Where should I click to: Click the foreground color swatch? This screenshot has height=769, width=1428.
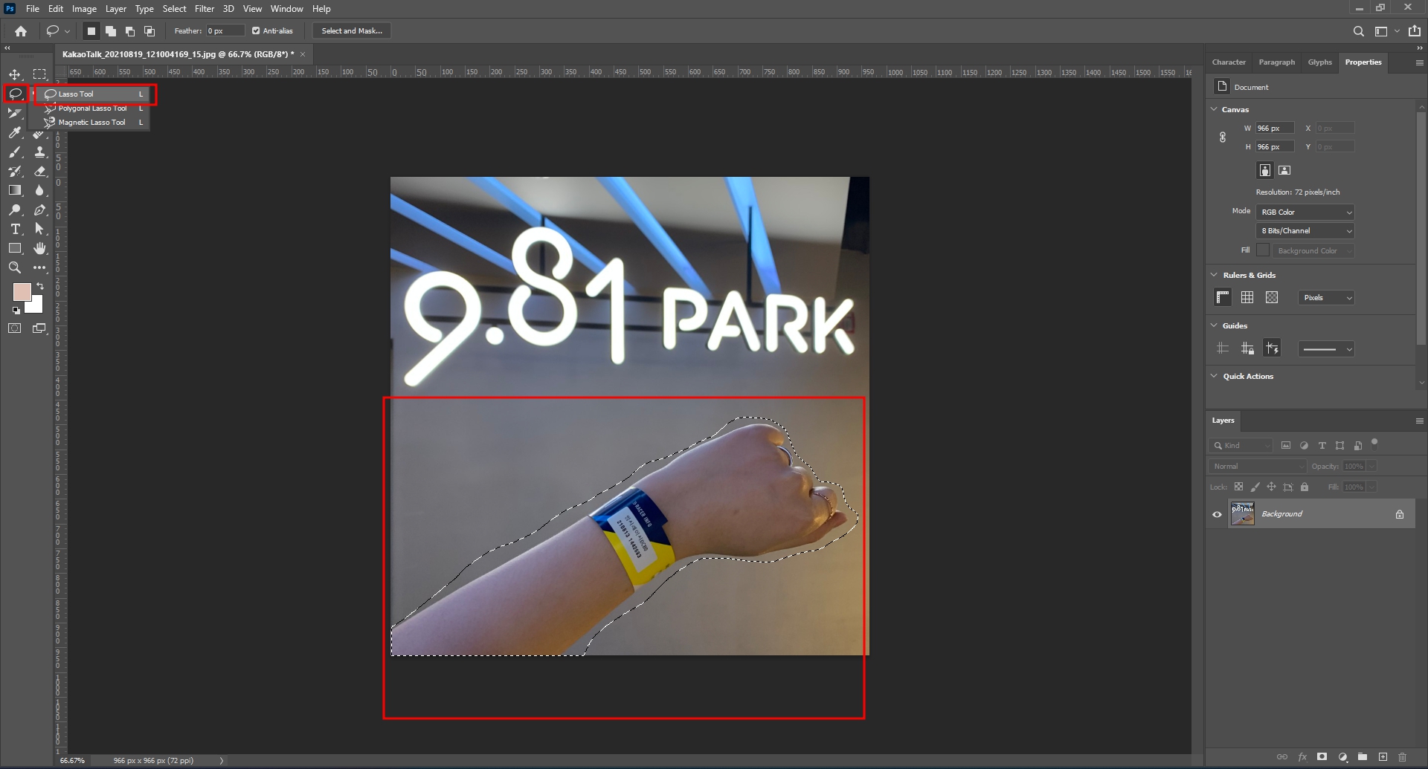22,291
